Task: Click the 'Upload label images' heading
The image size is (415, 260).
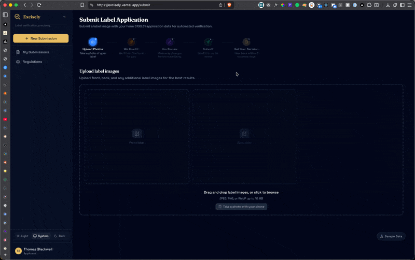Action: click(99, 71)
